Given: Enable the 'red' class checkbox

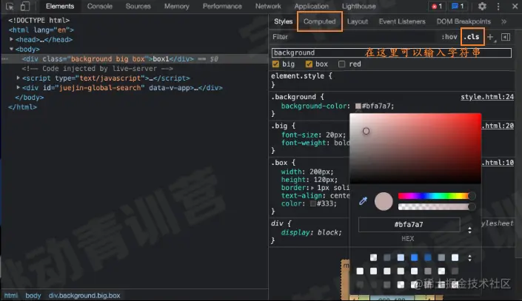Looking at the screenshot, I should tap(341, 64).
